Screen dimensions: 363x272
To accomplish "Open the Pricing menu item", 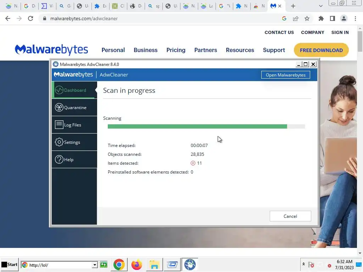I will click(x=176, y=50).
